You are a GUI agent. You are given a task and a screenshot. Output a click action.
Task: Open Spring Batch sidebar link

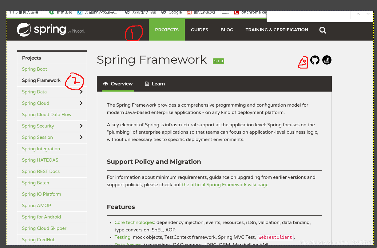pos(35,183)
